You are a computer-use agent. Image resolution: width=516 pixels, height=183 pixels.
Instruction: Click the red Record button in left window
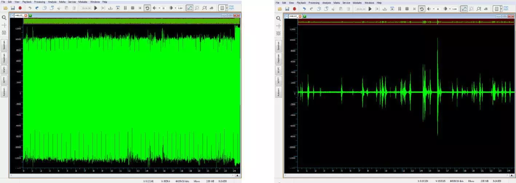coord(20,8)
